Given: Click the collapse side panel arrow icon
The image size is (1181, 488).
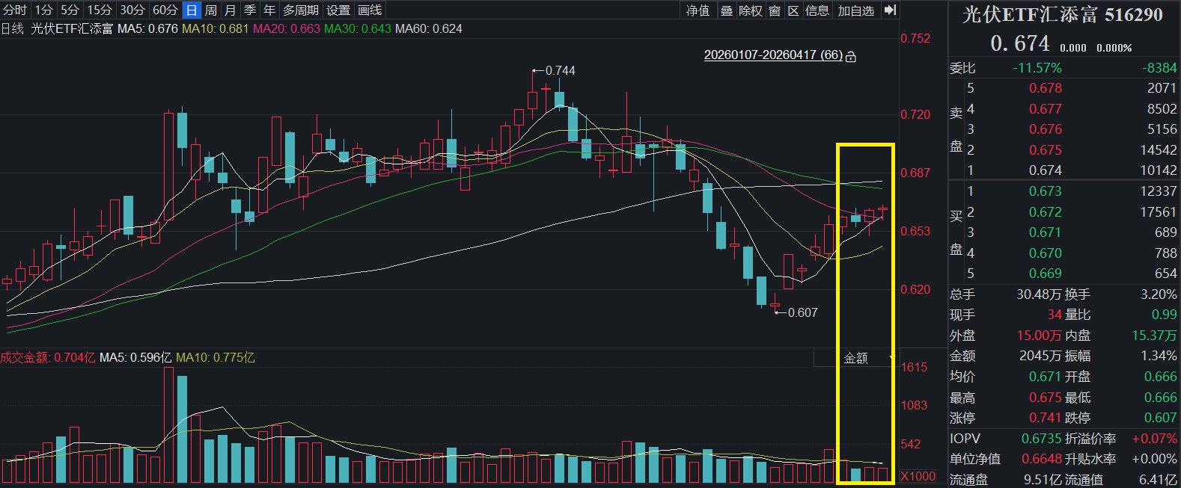Looking at the screenshot, I should (890, 10).
